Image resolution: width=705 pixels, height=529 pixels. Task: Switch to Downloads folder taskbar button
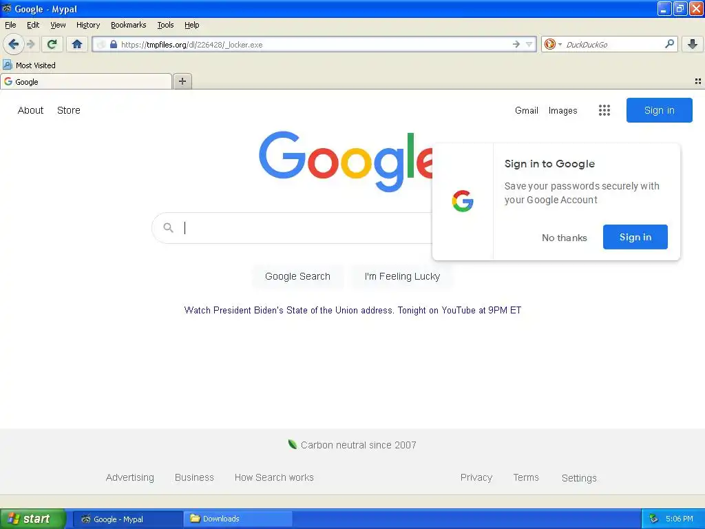point(238,519)
